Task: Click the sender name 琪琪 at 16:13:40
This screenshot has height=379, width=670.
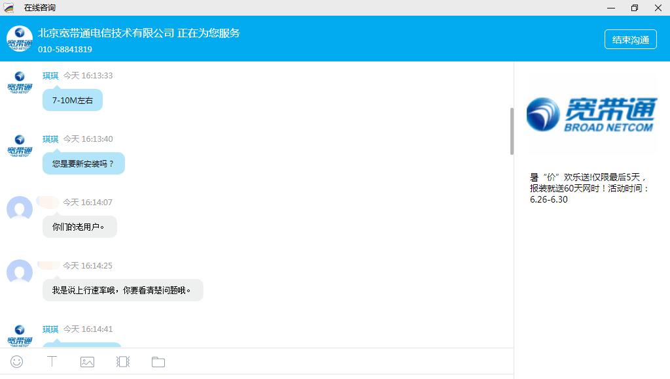Action: pyautogui.click(x=50, y=139)
